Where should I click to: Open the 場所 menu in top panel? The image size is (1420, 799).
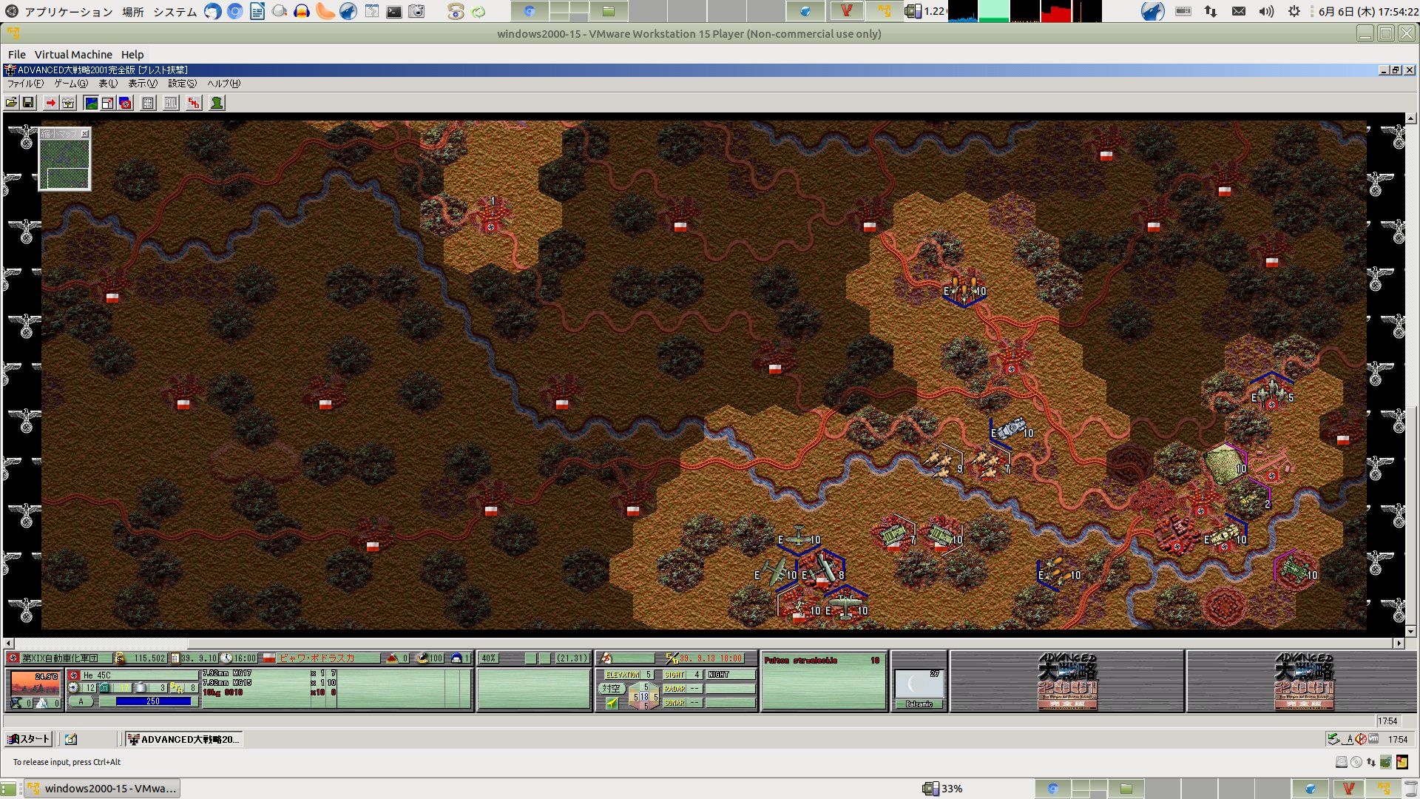(x=133, y=12)
